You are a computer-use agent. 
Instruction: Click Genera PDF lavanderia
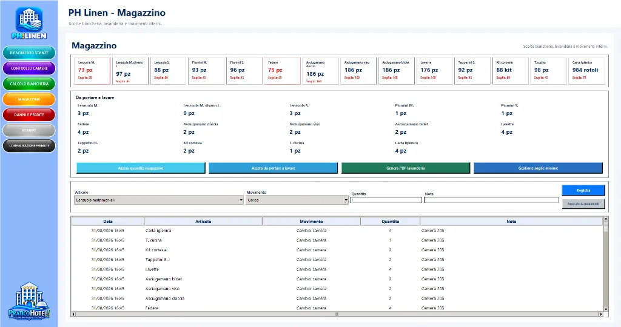tap(406, 168)
